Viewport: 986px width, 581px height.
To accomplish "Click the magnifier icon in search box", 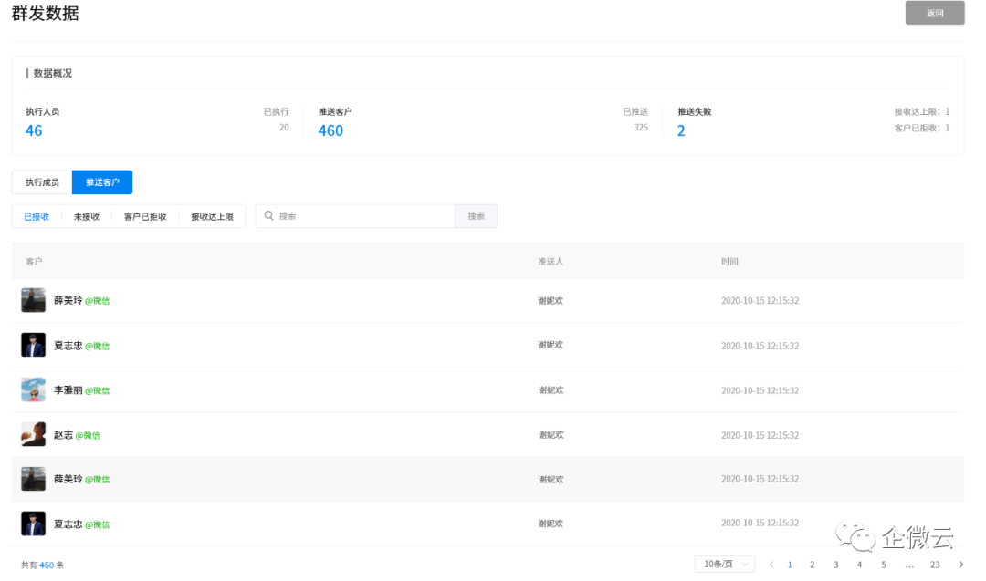I will pos(269,216).
